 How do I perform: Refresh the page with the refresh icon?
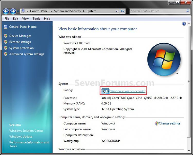(x=122, y=11)
